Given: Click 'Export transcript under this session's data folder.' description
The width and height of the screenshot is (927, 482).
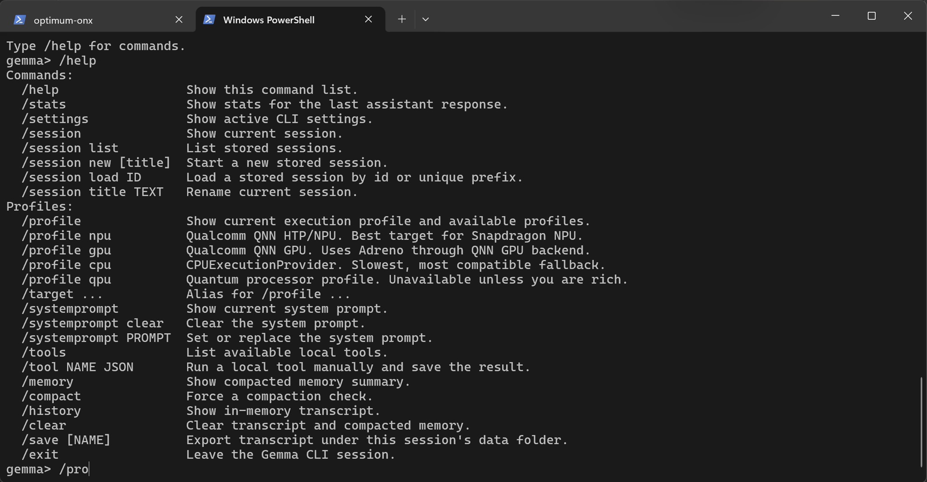Looking at the screenshot, I should (x=377, y=440).
